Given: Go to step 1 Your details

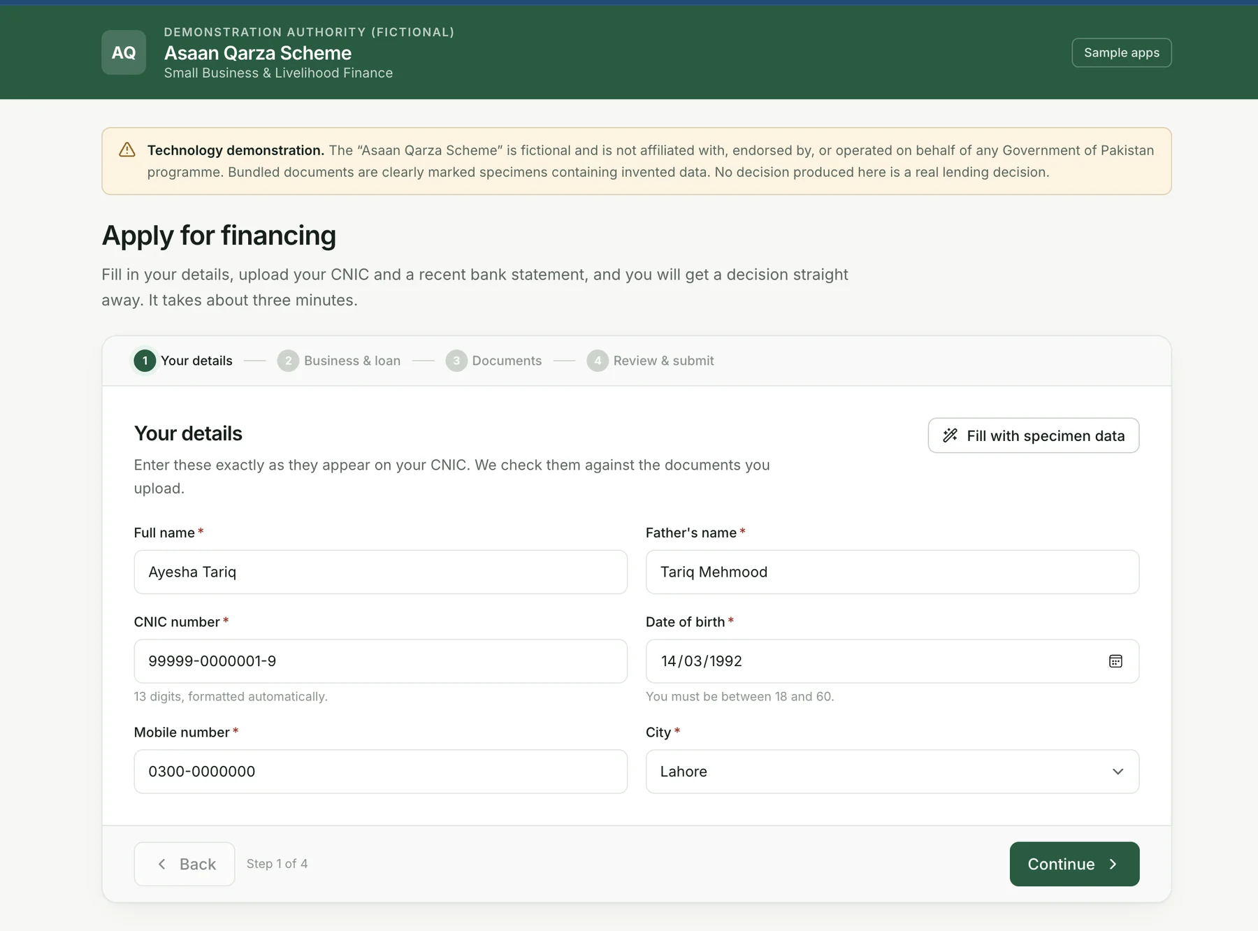Looking at the screenshot, I should click(x=183, y=361).
